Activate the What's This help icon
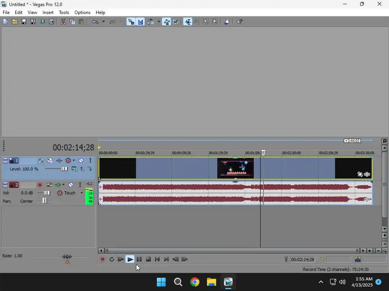 click(x=239, y=22)
